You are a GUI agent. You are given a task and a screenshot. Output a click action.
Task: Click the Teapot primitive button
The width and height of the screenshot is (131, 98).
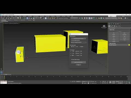tap(114, 40)
